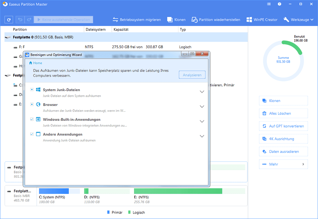Select E: (NTFS) partition bar
The image size is (318, 219).
tap(190, 191)
